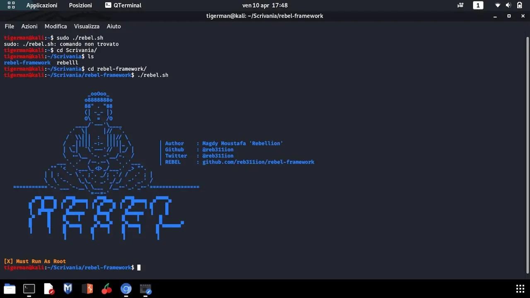Click the screen recorder icon in the tray
The width and height of the screenshot is (530, 298).
(460, 5)
